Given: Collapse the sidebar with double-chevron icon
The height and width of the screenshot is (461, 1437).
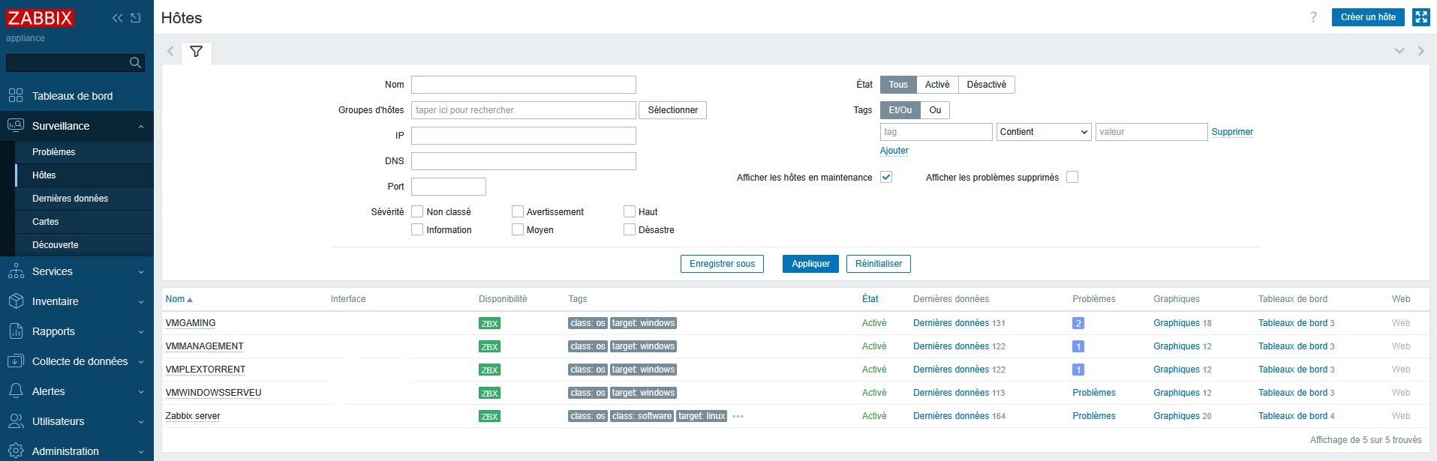Looking at the screenshot, I should click(x=117, y=18).
